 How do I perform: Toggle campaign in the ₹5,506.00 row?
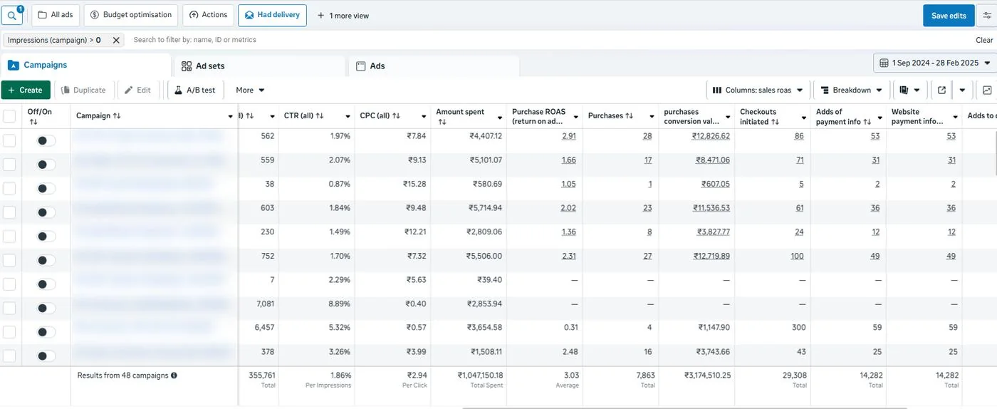(x=46, y=260)
